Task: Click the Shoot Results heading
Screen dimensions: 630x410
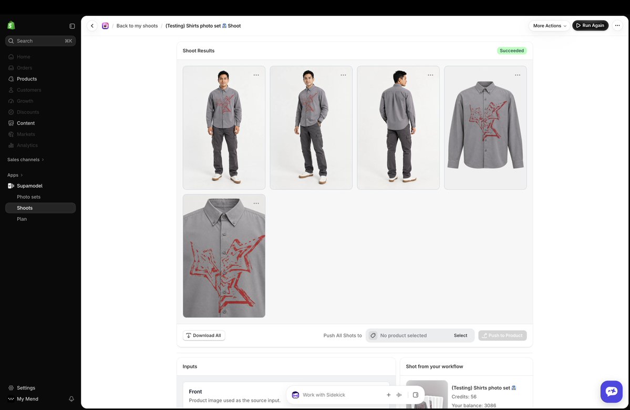Action: pos(199,50)
